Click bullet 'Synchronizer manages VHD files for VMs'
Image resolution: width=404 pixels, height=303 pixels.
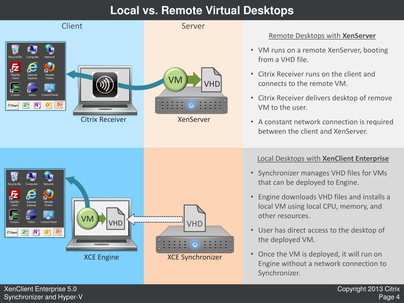[322, 178]
